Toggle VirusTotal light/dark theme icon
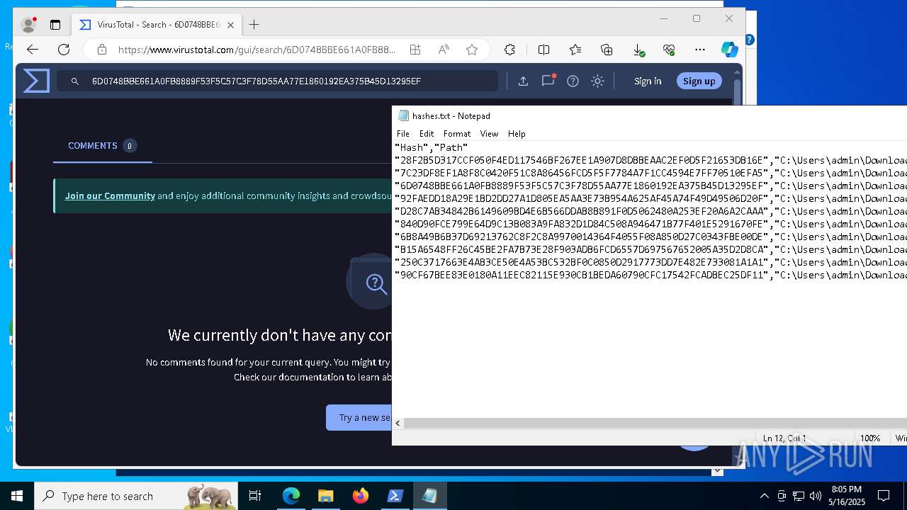The height and width of the screenshot is (510, 907). click(597, 81)
